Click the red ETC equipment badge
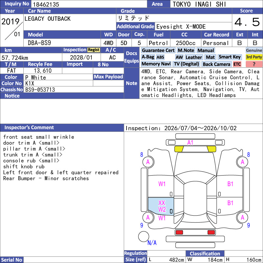Image resolution: width=263 pixels, height=263 pixels. 237,64
